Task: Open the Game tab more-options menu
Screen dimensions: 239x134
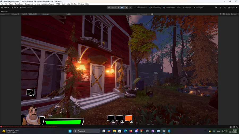Action: (x=237, y=11)
